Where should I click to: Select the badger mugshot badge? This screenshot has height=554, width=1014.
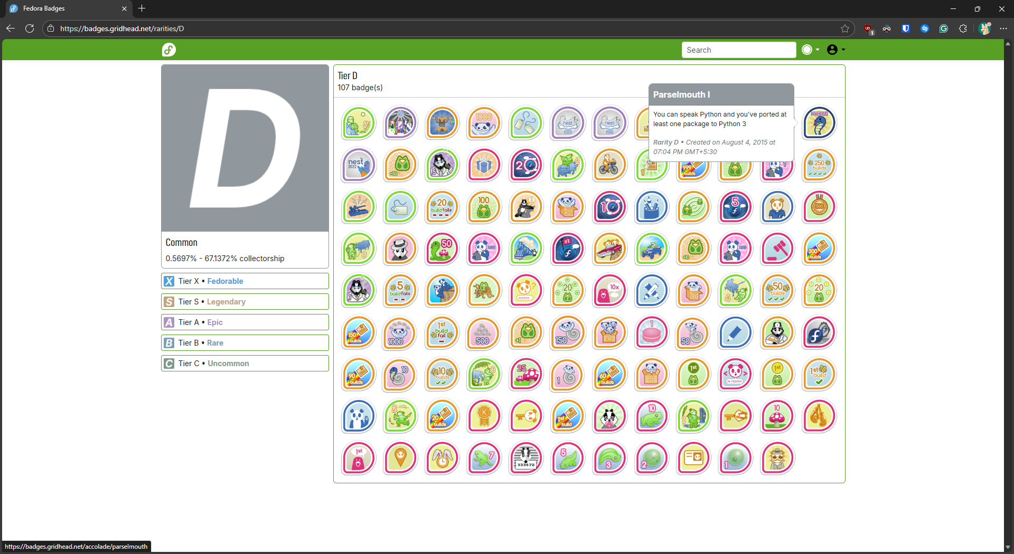(525, 459)
